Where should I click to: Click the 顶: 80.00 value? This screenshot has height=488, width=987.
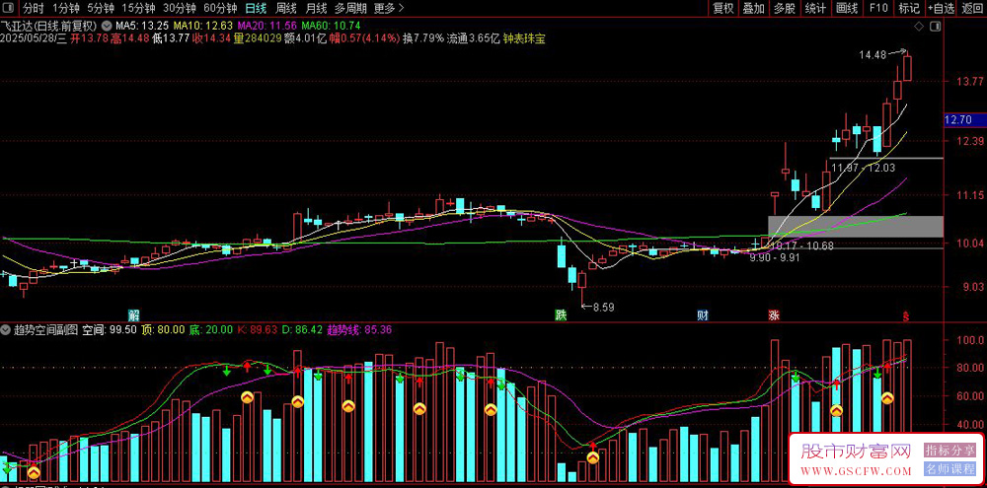(163, 329)
